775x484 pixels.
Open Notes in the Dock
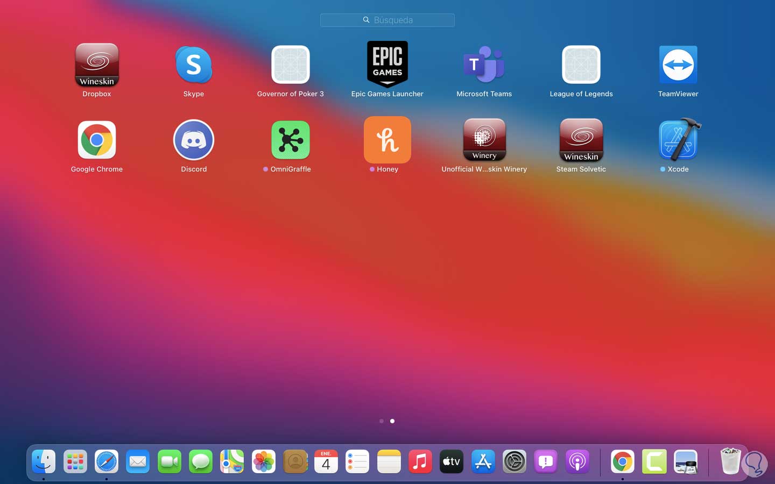[x=389, y=461]
